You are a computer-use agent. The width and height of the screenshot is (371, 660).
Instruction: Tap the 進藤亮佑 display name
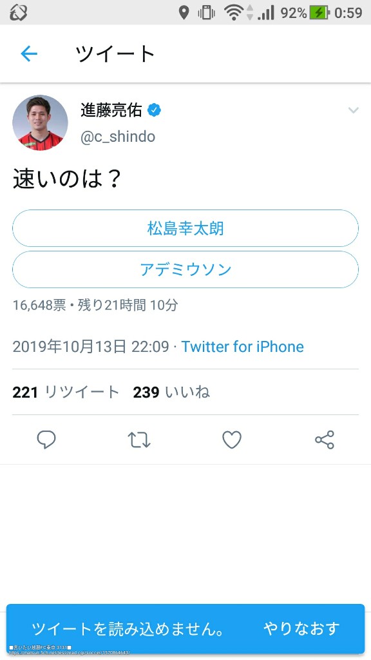point(111,110)
